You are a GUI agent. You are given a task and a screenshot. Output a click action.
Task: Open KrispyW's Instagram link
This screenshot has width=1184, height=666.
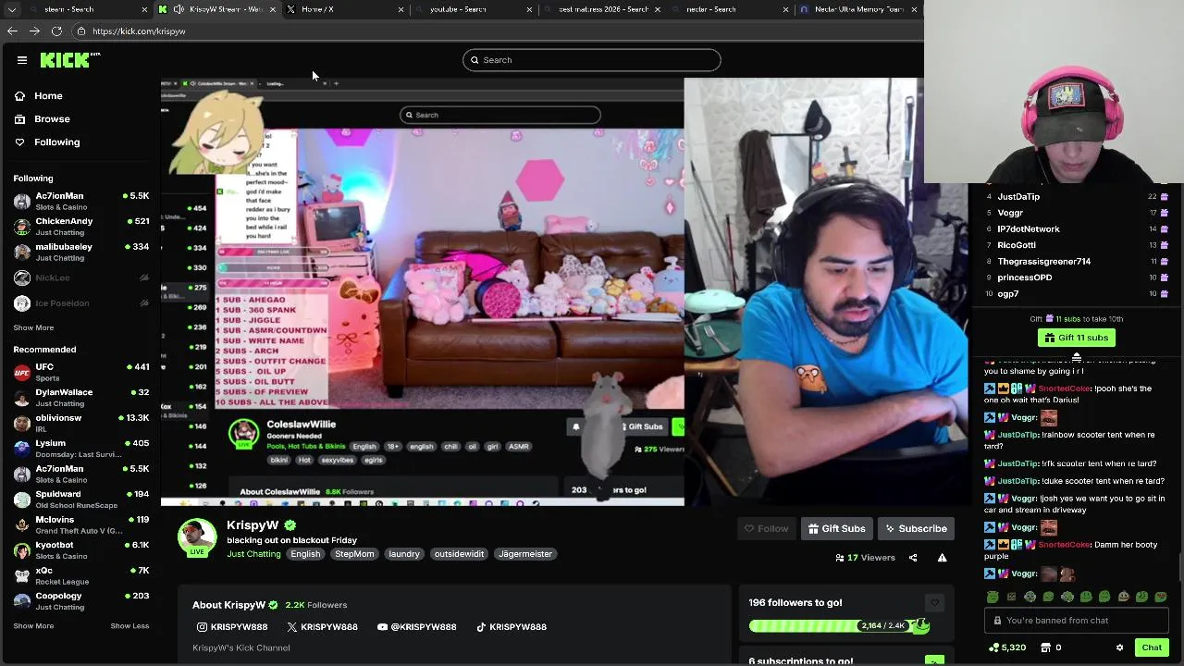click(x=231, y=627)
